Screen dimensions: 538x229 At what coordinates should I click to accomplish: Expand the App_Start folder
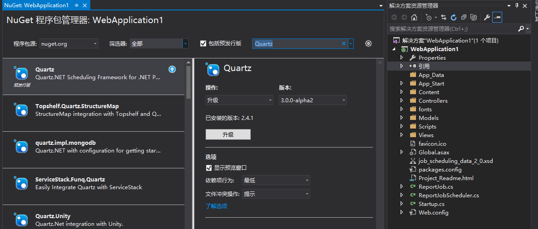point(402,84)
